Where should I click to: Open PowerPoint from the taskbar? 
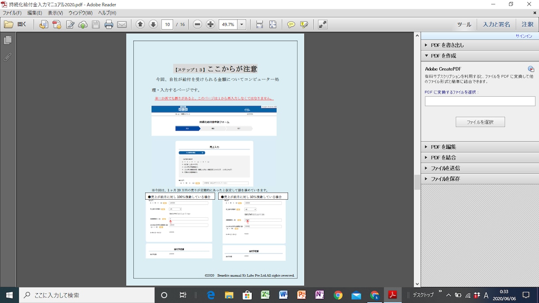(x=301, y=295)
